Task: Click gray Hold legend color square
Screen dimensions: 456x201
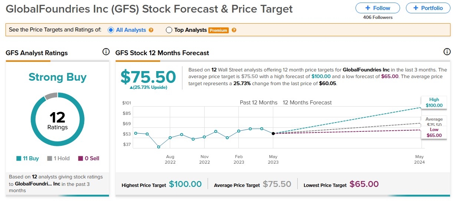Action: 50,158
